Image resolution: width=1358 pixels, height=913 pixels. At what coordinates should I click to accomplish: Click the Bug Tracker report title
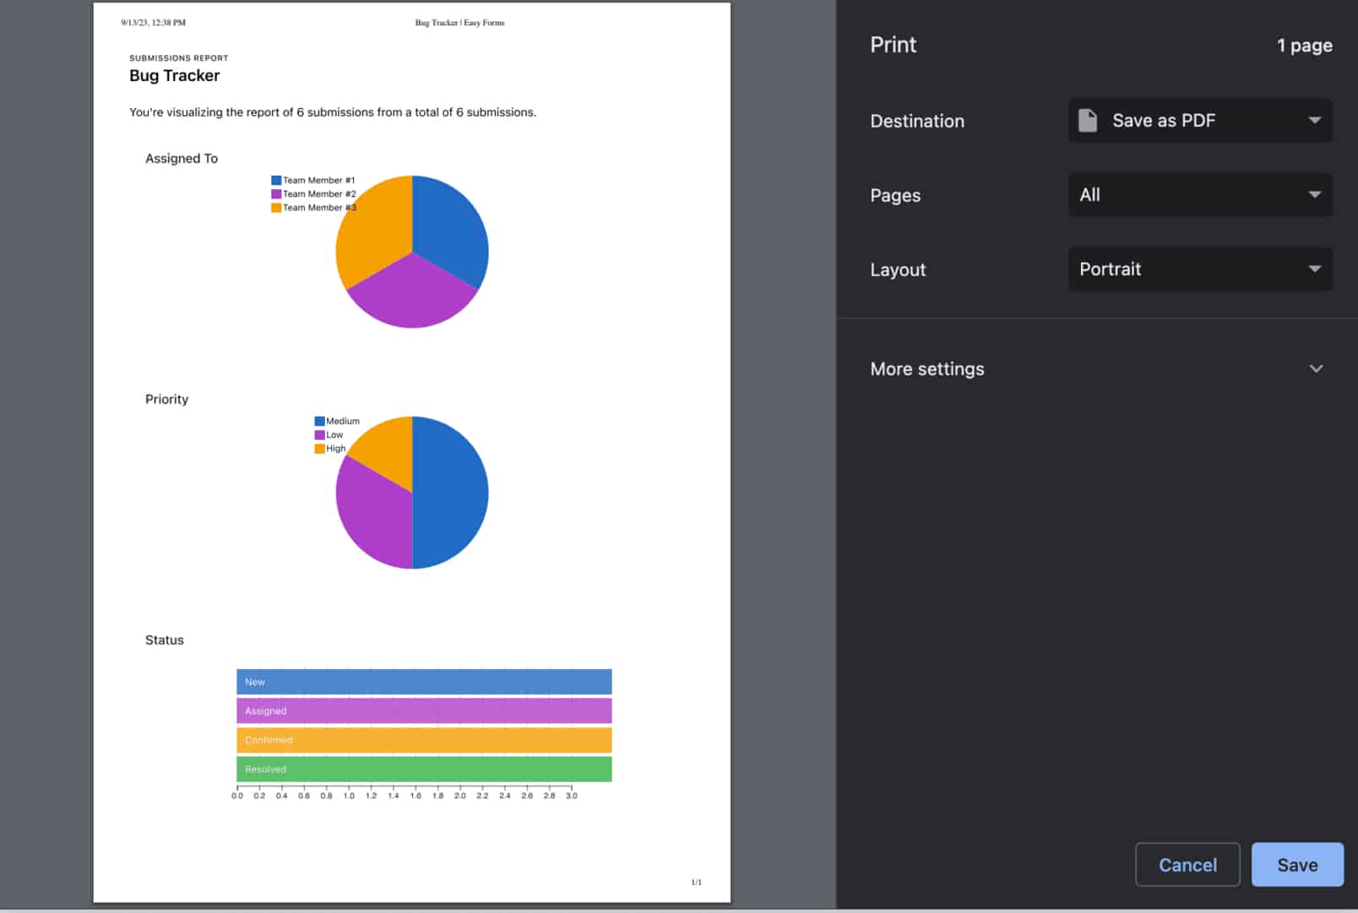pyautogui.click(x=175, y=76)
